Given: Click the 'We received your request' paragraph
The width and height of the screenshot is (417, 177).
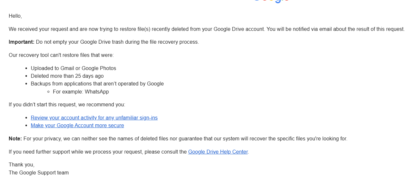Looking at the screenshot, I should (x=207, y=29).
